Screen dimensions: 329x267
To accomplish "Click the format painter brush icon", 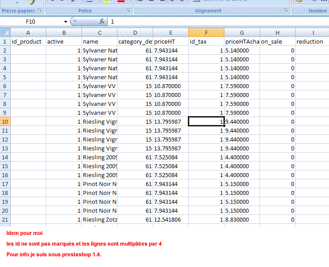I will (32, 2).
